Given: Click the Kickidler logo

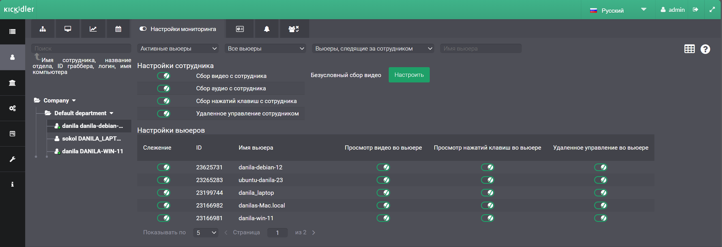Looking at the screenshot, I should (19, 10).
